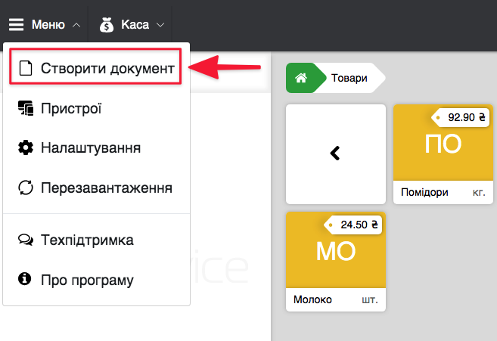This screenshot has width=497, height=341.
Task: Open Налаштування menu entry
Action: pyautogui.click(x=91, y=147)
